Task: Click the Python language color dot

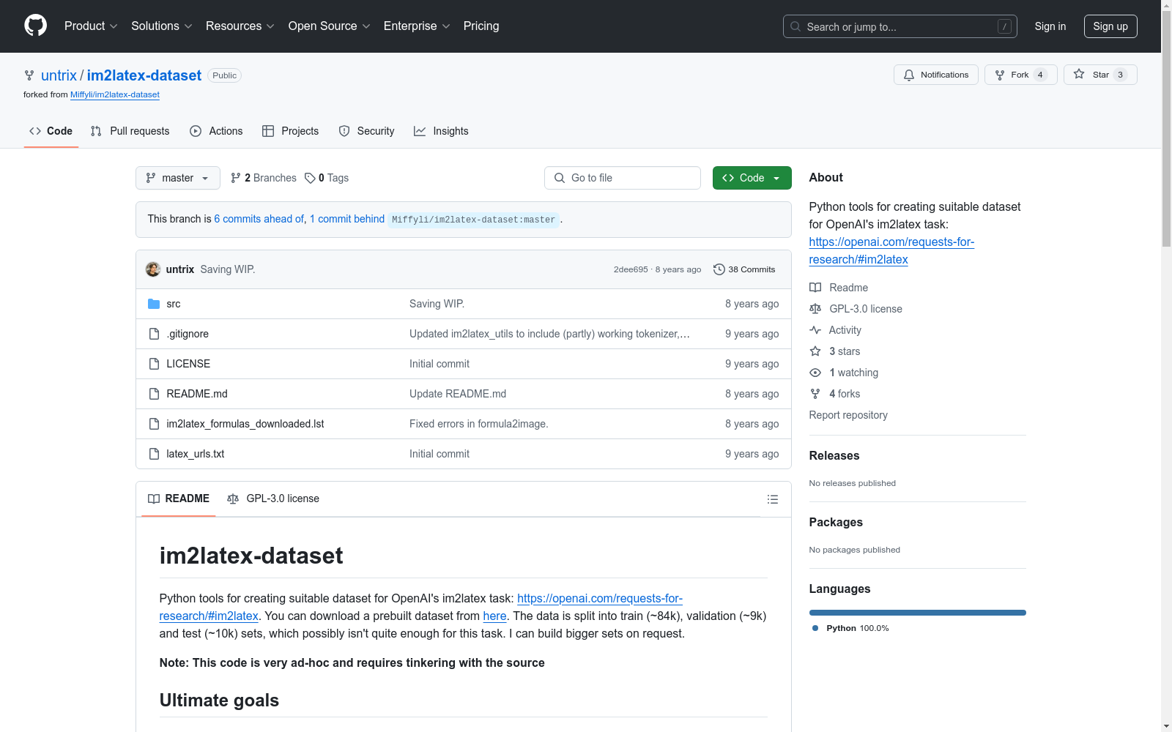Action: pyautogui.click(x=815, y=628)
